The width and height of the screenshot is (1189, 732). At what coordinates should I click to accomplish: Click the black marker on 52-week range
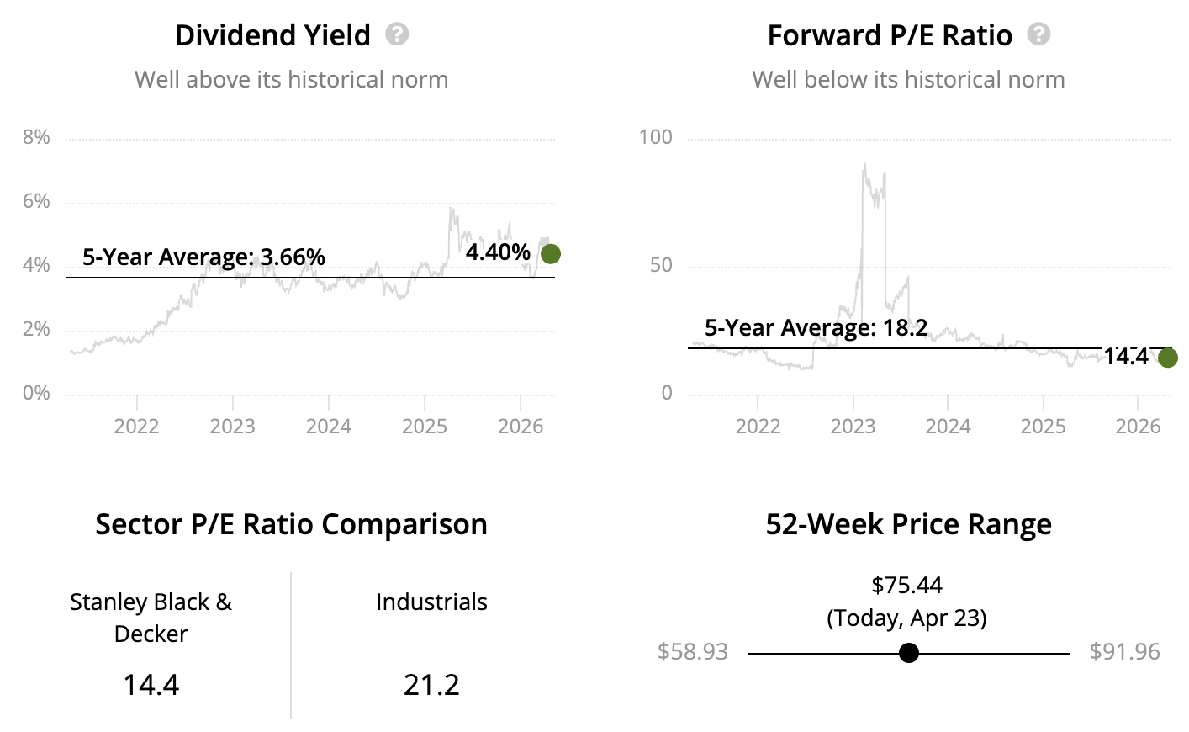coord(909,653)
